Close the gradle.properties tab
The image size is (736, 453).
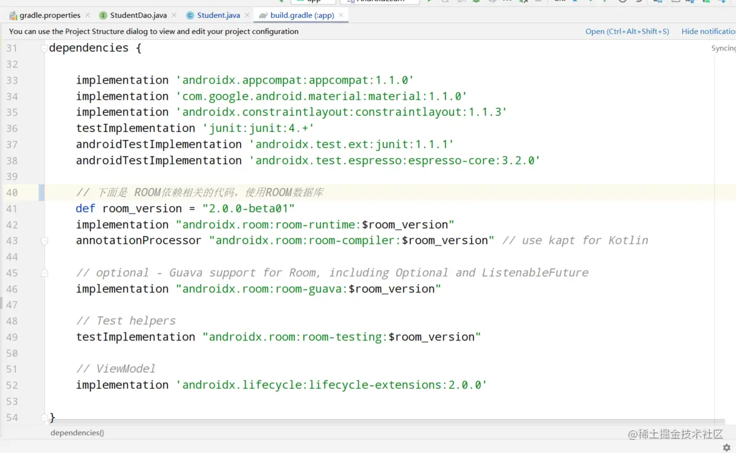88,15
